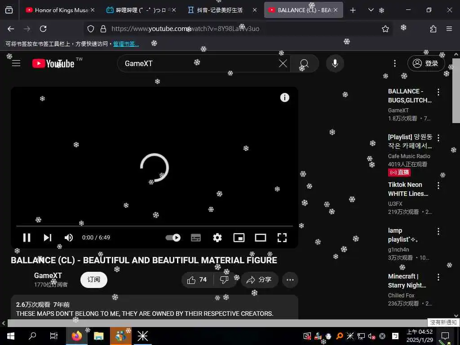Image resolution: width=460 pixels, height=345 pixels.
Task: Like the video with 74 likes
Action: coord(197,279)
